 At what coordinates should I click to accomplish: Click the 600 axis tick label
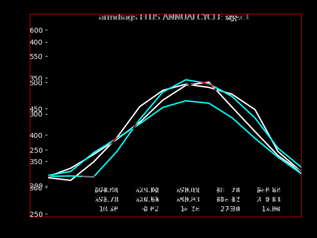click(36, 30)
